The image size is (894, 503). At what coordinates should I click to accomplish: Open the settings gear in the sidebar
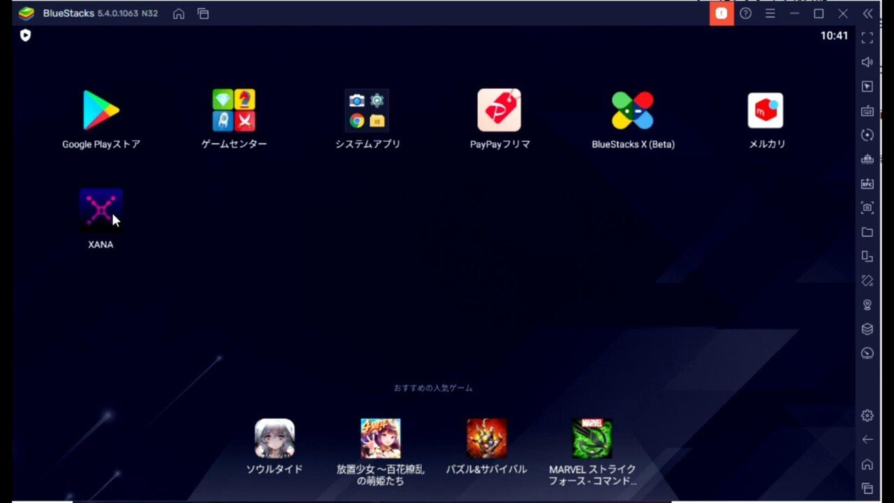(867, 416)
